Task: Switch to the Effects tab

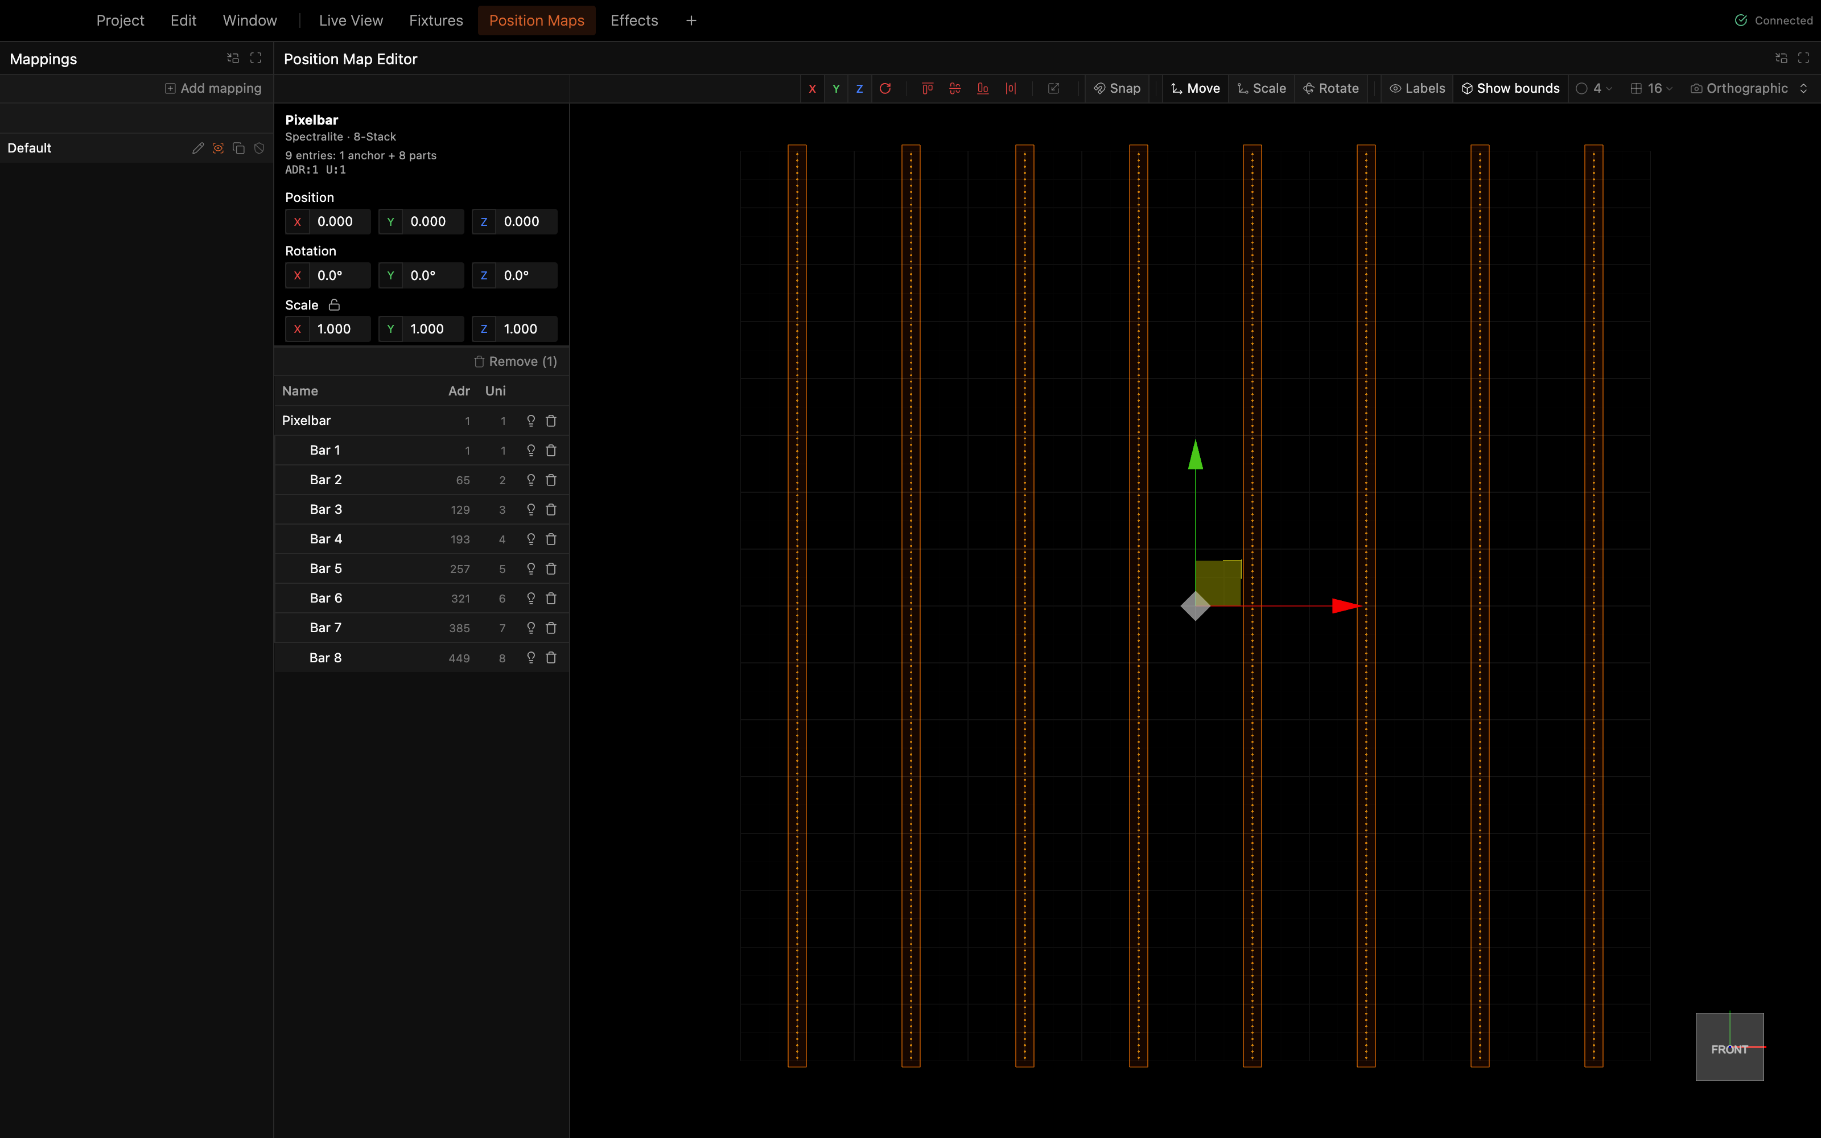Action: (633, 20)
